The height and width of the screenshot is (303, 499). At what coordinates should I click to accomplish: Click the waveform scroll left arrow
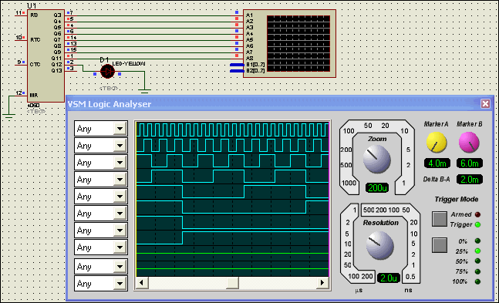coord(141,282)
